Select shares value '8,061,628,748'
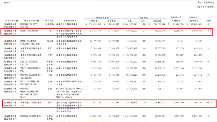 pyautogui.click(x=130, y=24)
